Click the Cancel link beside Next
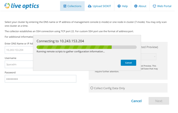This screenshot has width=178, height=113. 136,101
